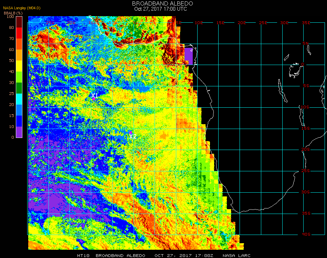Click the legend value 30
327x258 pixels.
11,83
